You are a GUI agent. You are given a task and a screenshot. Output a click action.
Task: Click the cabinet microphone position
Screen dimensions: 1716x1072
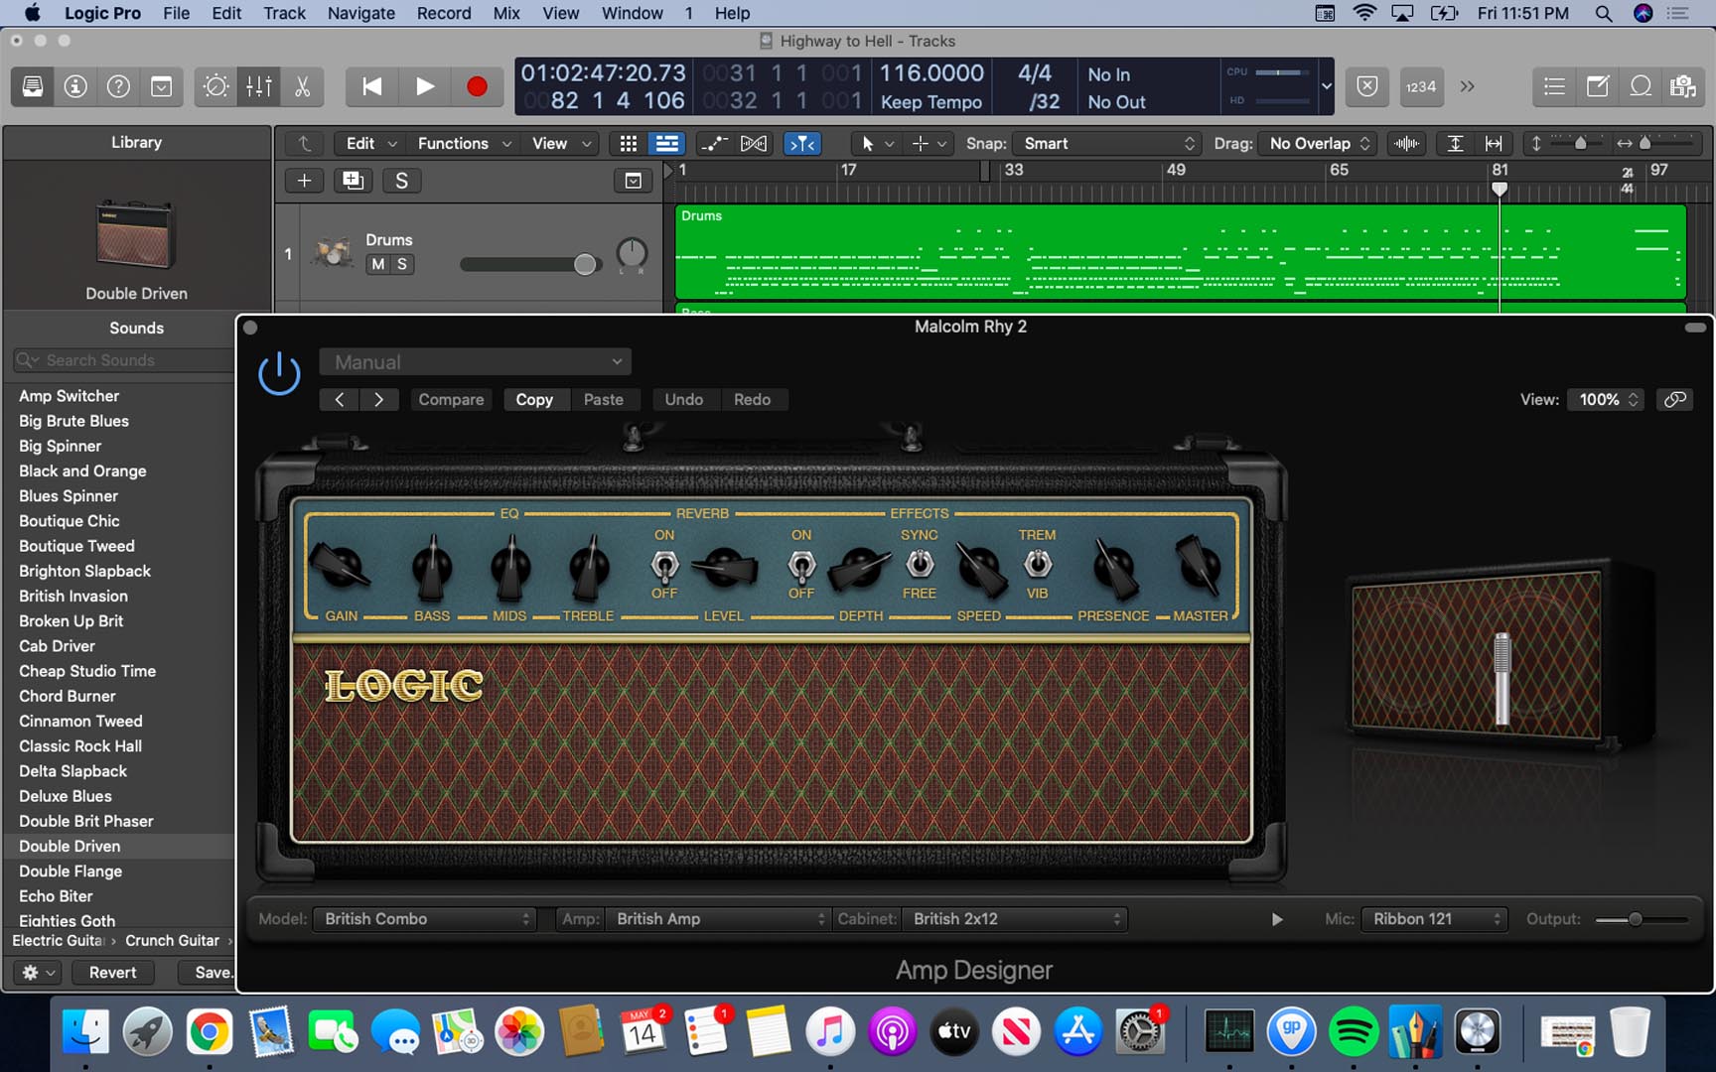1501,678
